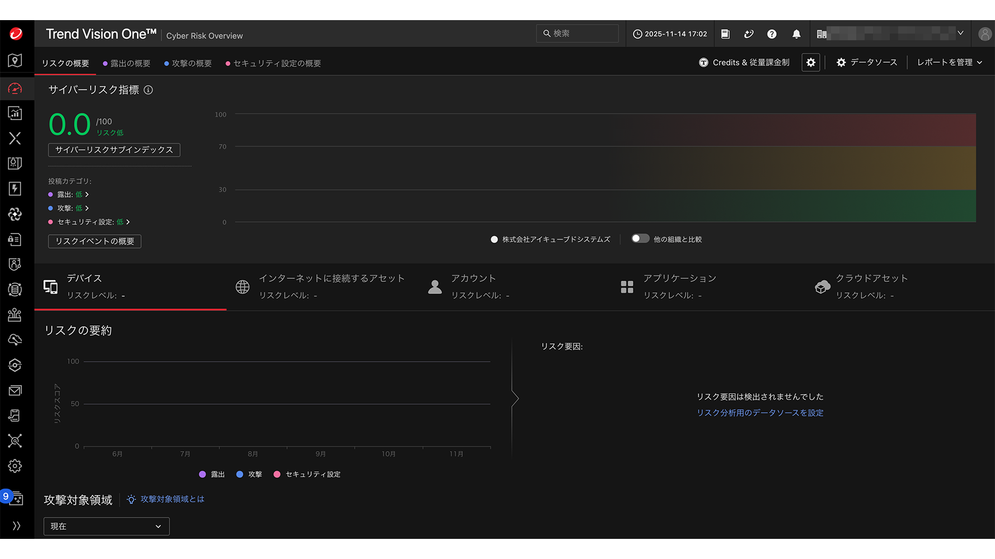Click the Trend Micro logo icon
Screen dimensions: 995x559
click(x=16, y=34)
